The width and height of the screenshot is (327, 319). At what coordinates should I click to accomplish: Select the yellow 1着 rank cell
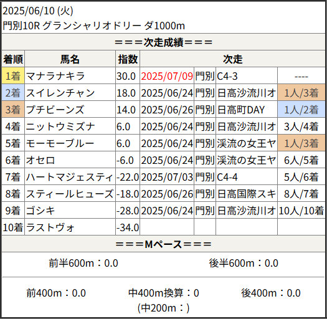coord(13,76)
